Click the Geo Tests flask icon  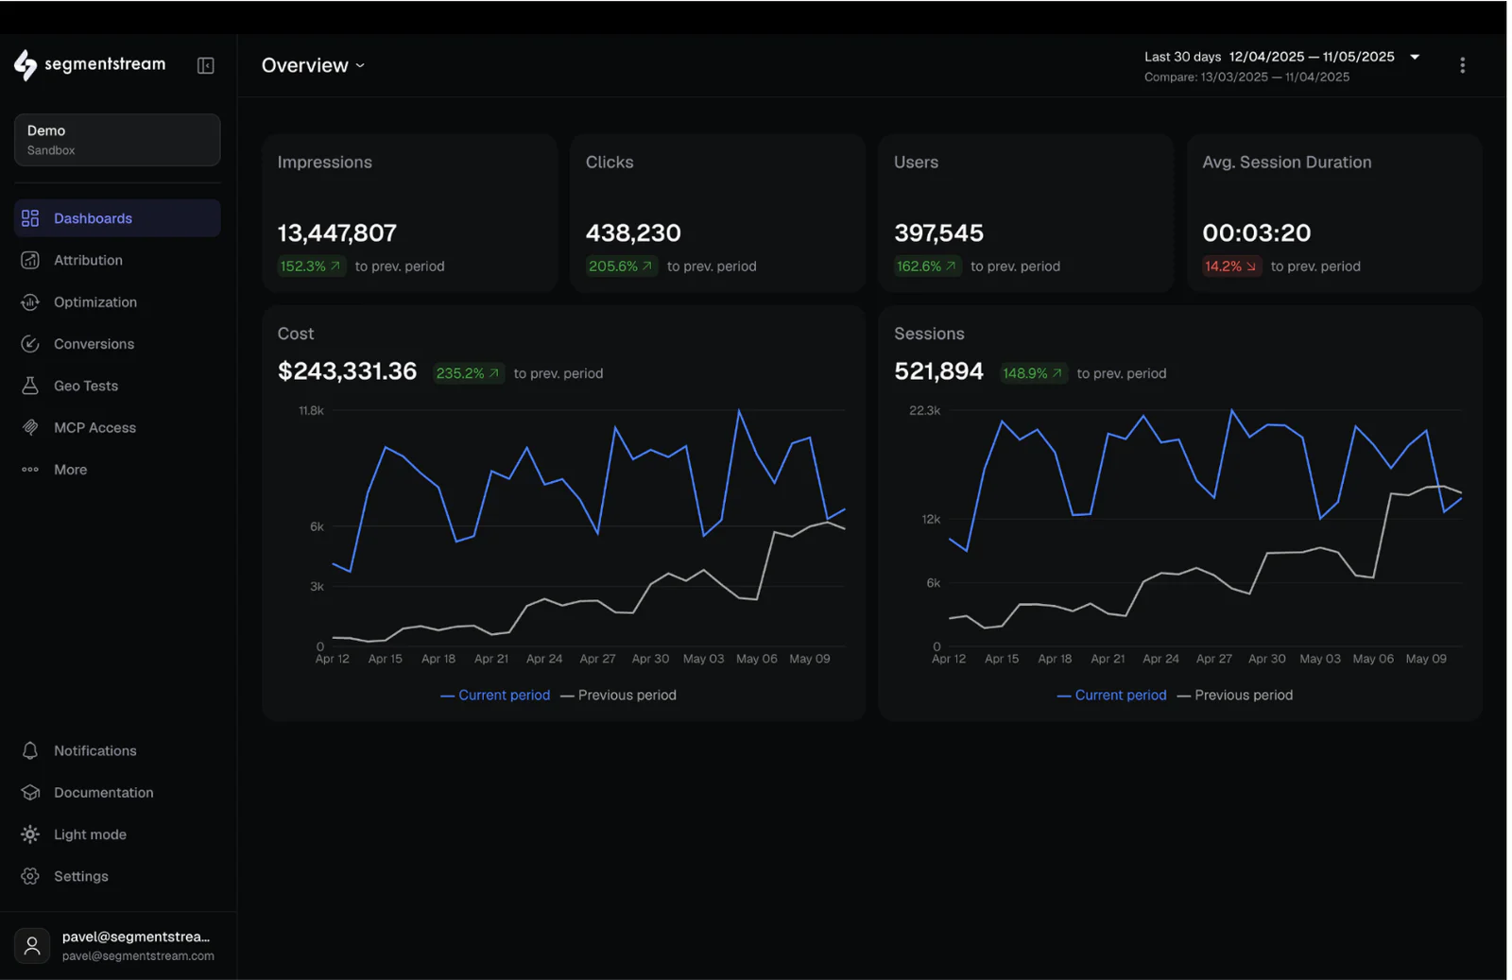(x=30, y=386)
